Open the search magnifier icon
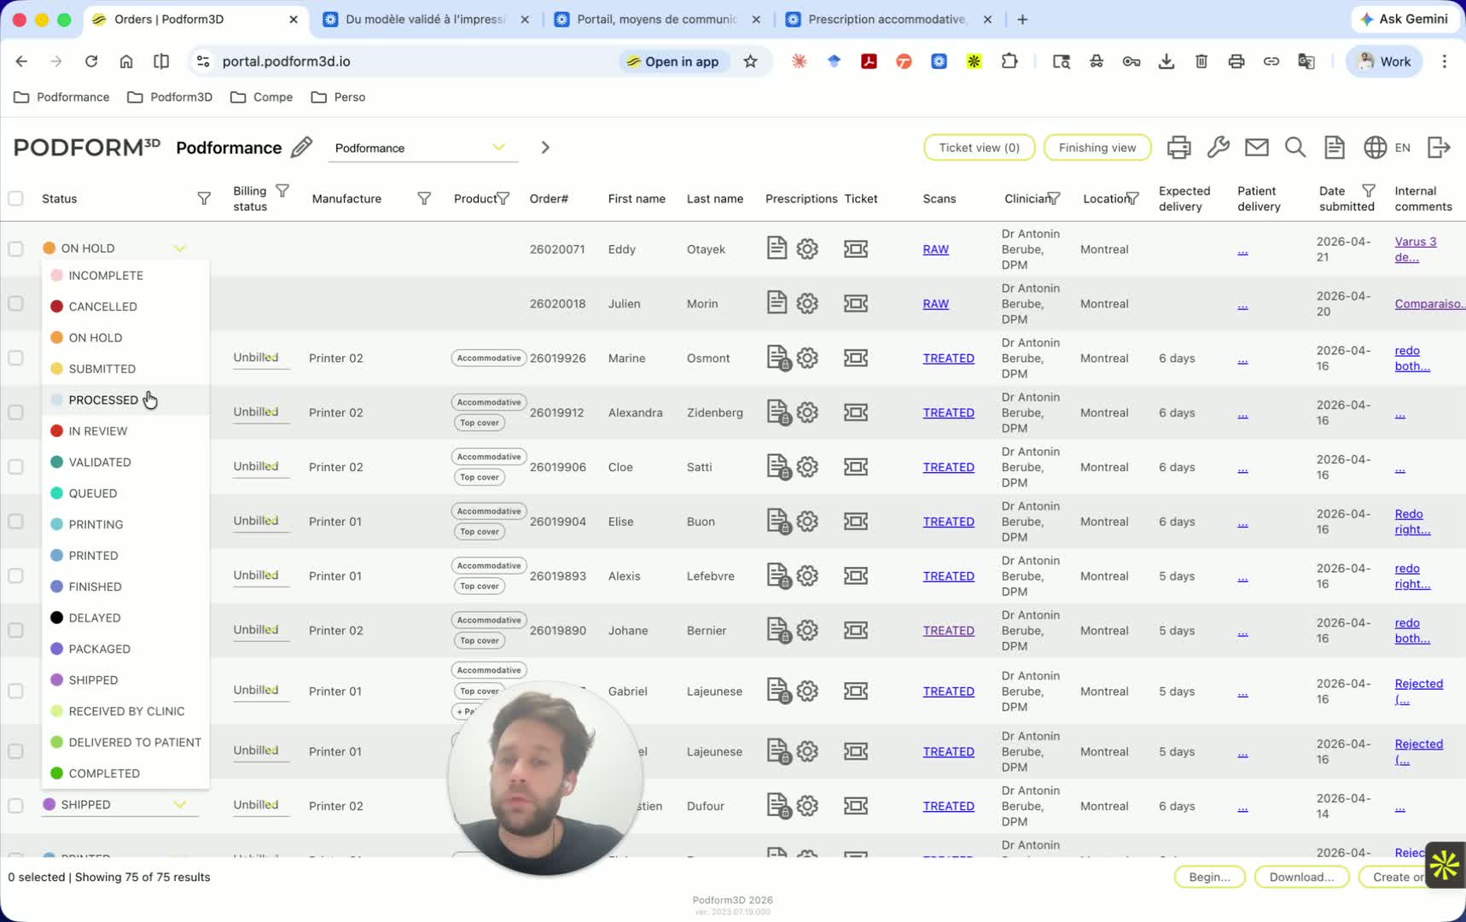1466x922 pixels. [x=1295, y=148]
